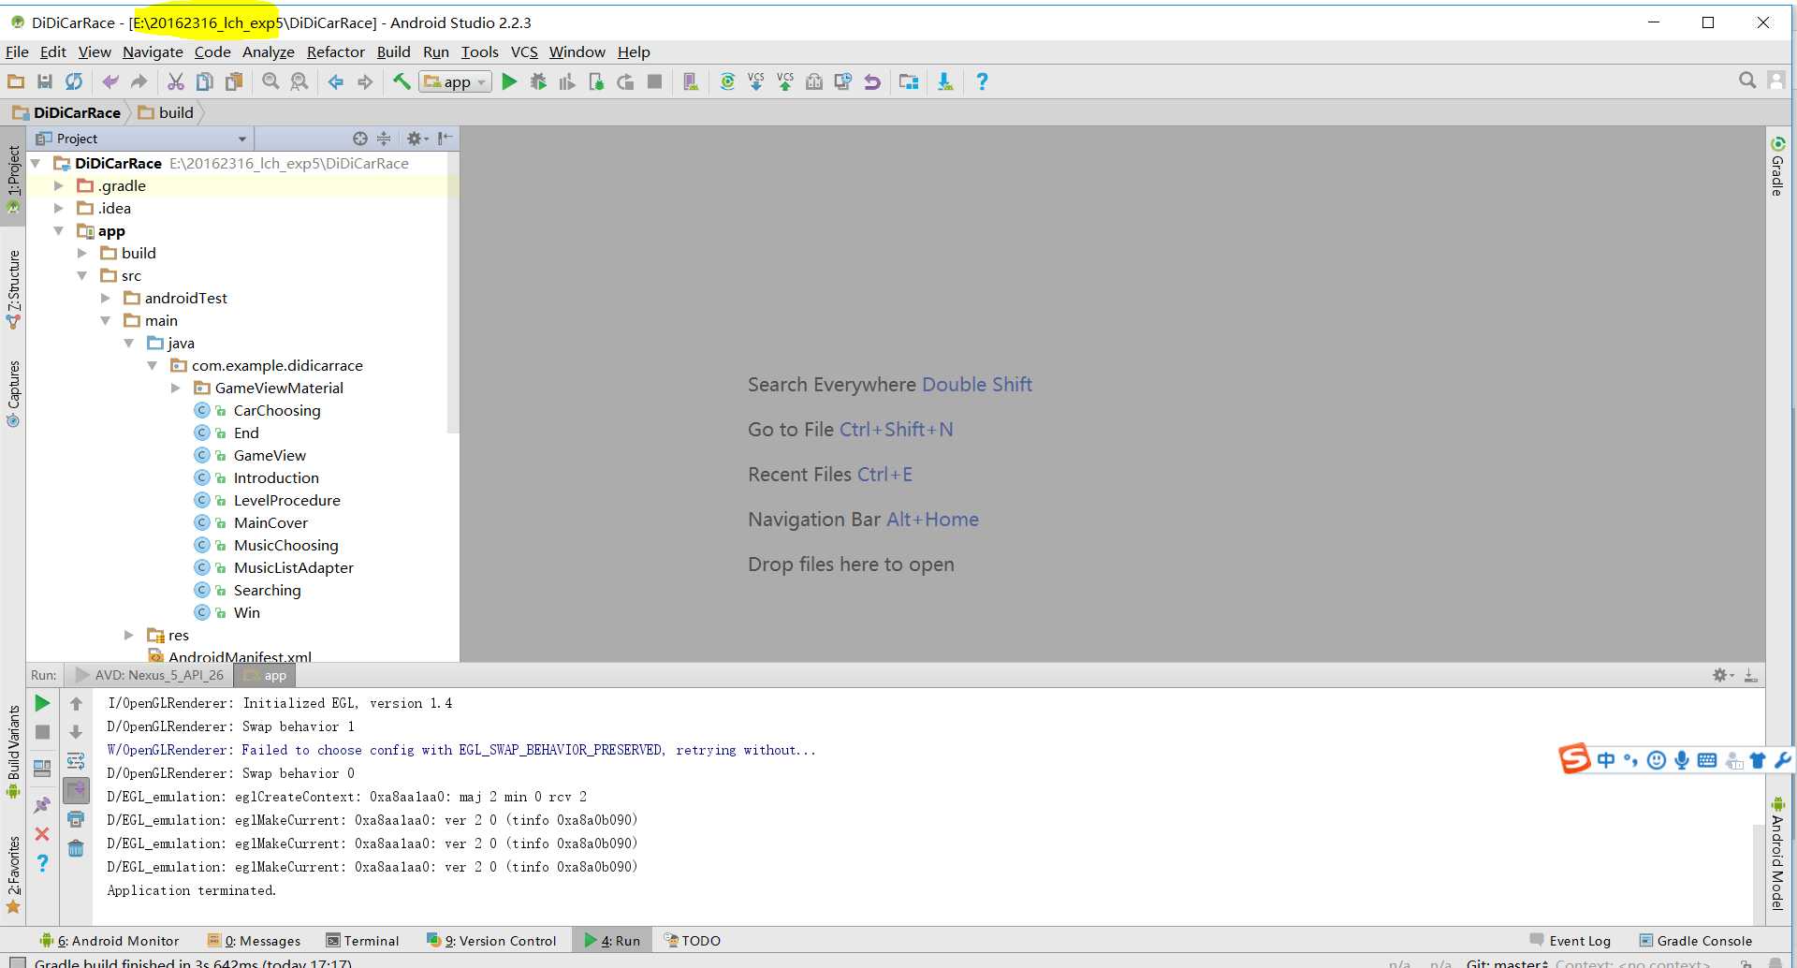Click the Replace icon in toolbar
This screenshot has width=1797, height=968.
tap(299, 81)
